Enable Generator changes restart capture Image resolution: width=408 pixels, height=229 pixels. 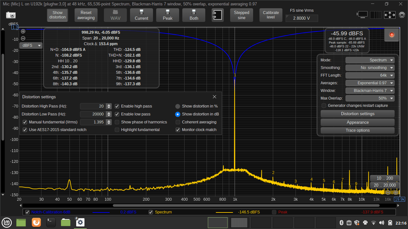point(324,106)
